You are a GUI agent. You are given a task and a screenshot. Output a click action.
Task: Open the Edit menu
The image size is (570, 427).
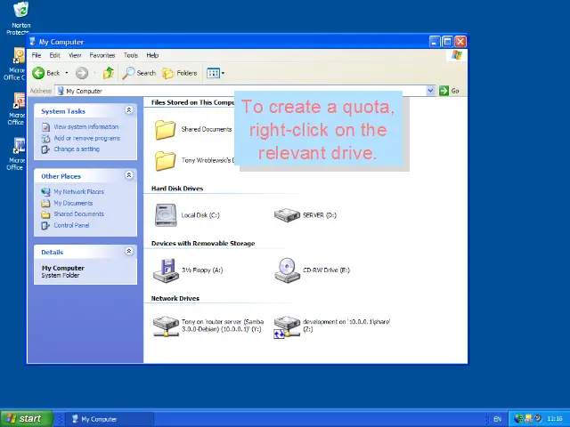point(55,55)
